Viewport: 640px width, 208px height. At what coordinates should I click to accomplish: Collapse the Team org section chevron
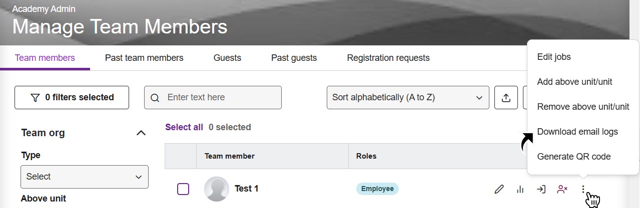141,133
